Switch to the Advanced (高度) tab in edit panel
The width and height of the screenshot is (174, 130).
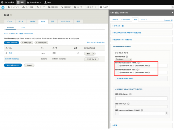point(135,19)
